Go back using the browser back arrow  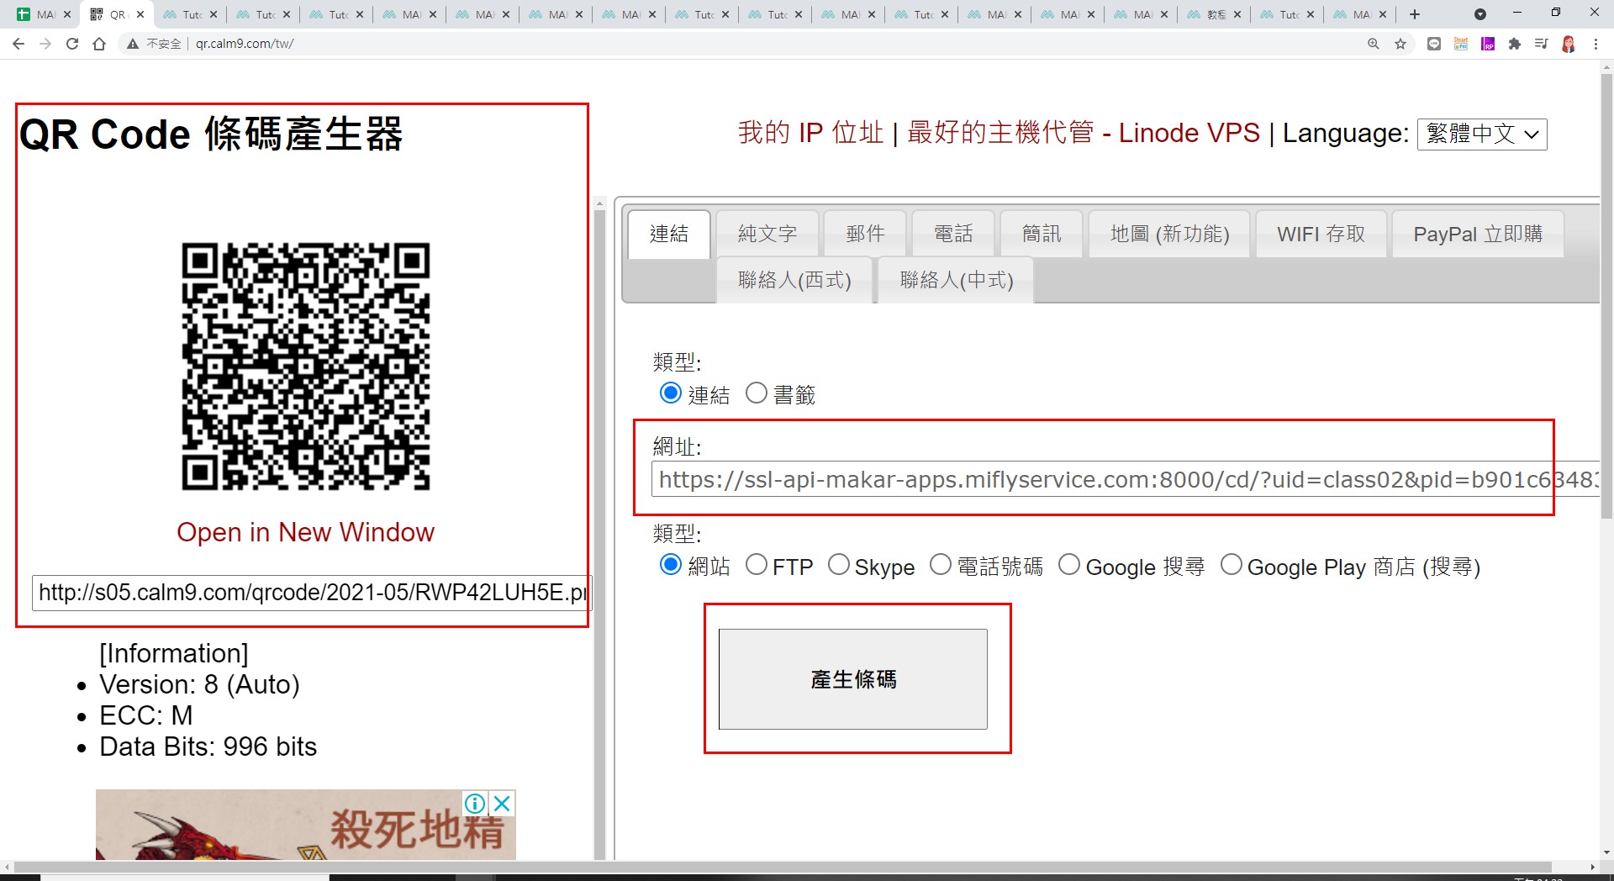tap(18, 44)
